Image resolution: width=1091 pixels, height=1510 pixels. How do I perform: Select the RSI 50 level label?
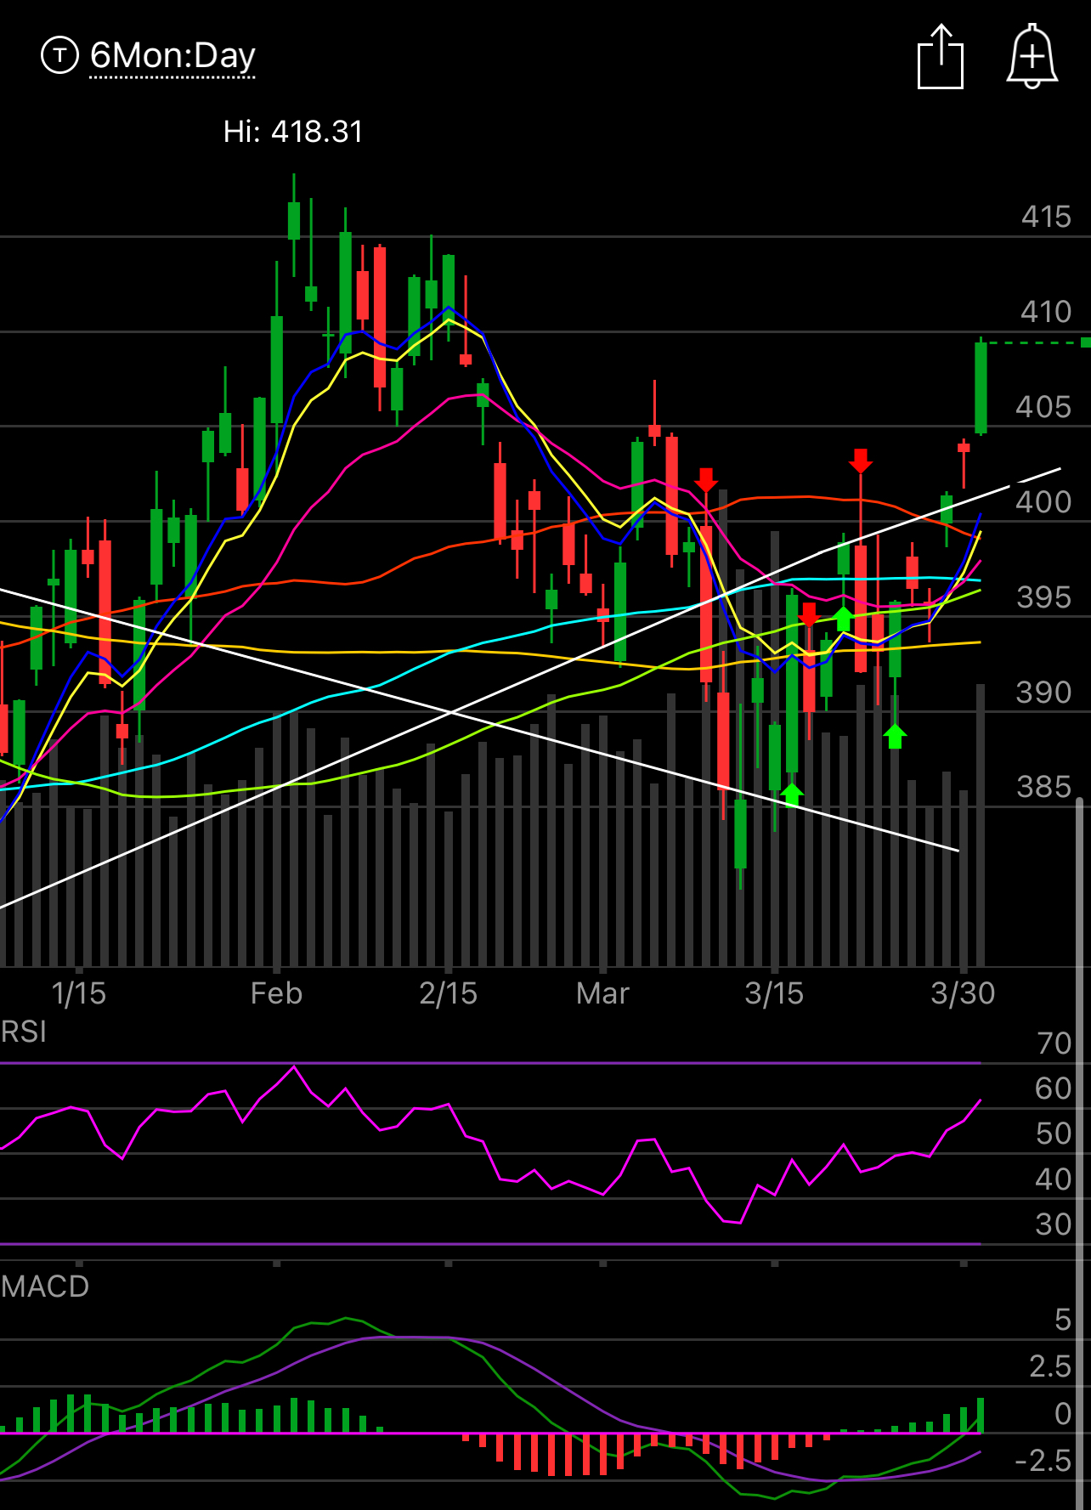coord(1054,1134)
